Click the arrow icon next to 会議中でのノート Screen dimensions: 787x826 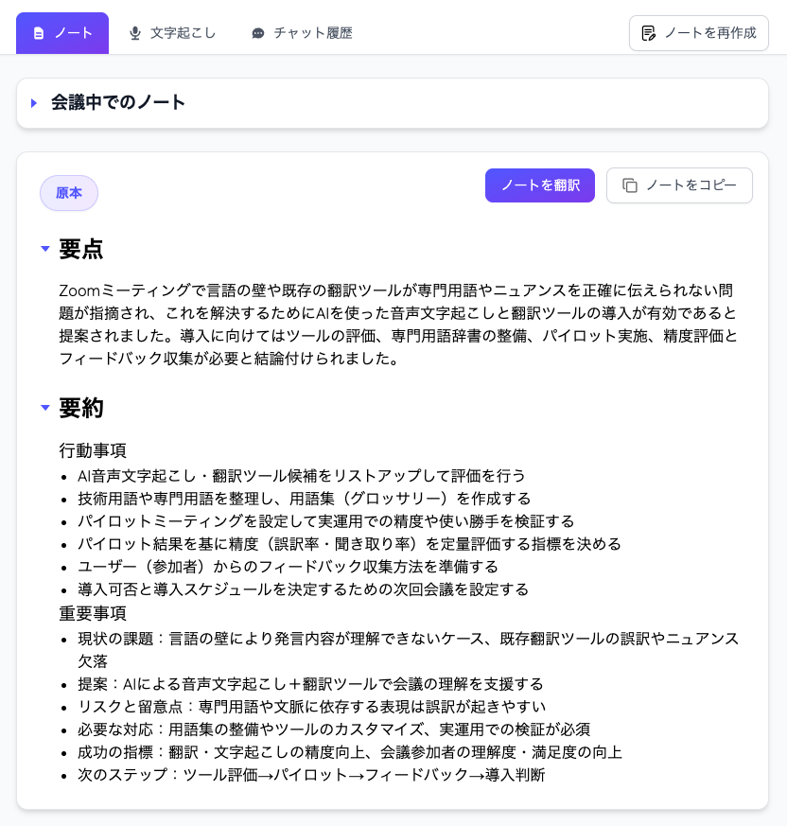[x=35, y=102]
